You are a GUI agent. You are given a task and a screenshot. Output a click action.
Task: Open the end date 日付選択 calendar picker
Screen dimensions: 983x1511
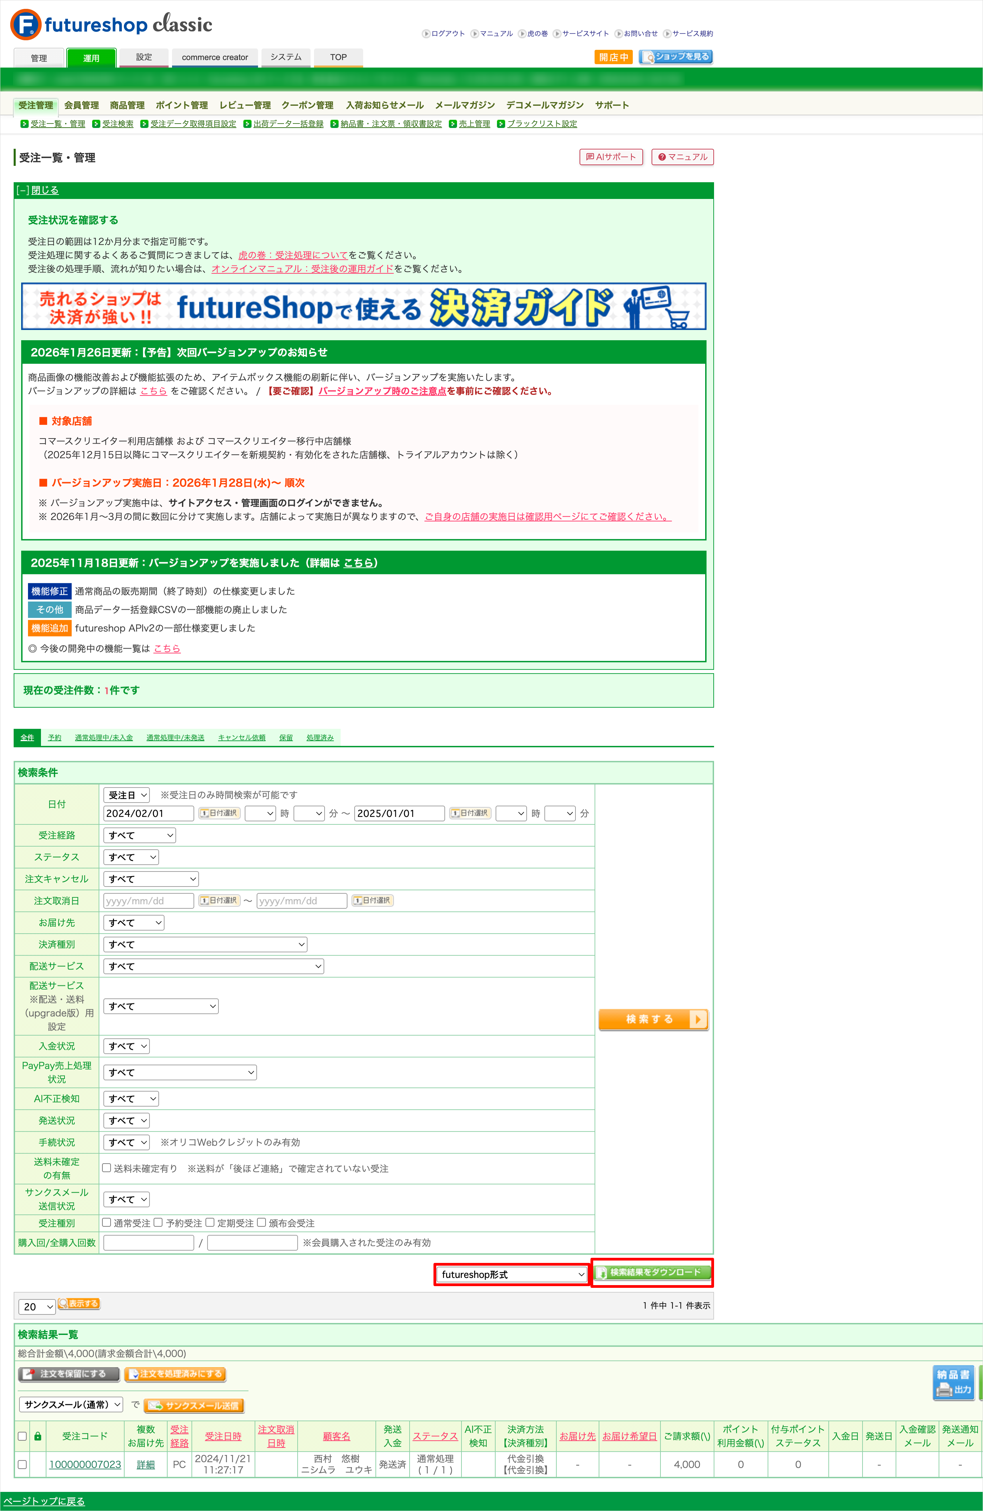click(470, 813)
